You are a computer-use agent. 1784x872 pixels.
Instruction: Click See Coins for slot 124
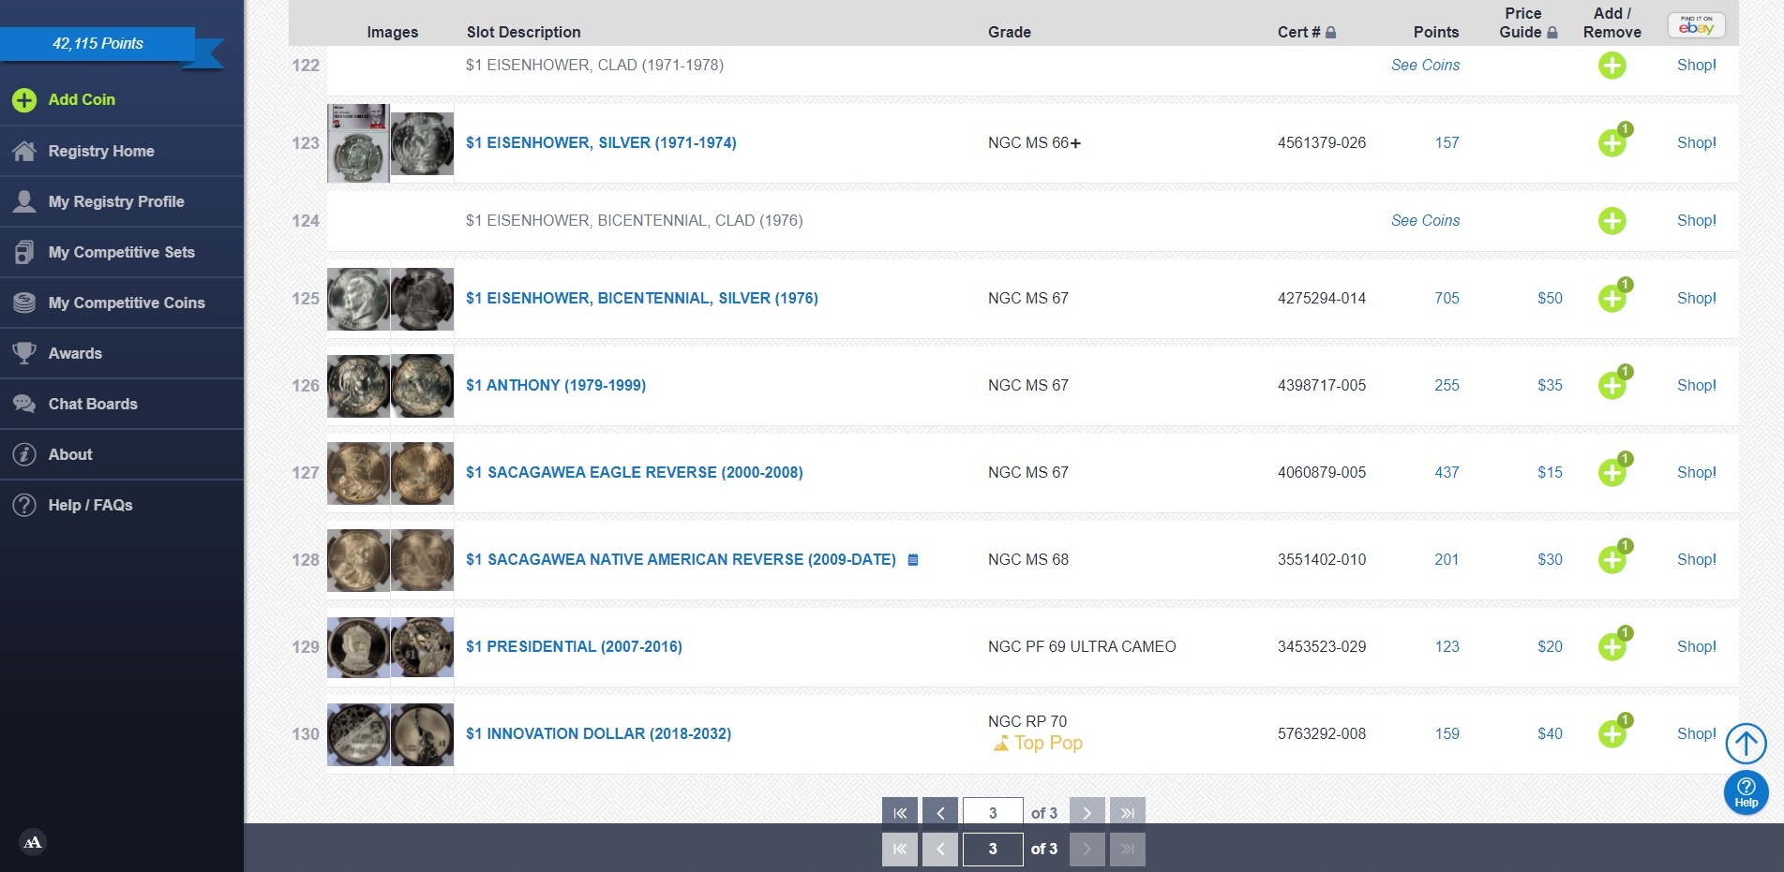point(1425,220)
